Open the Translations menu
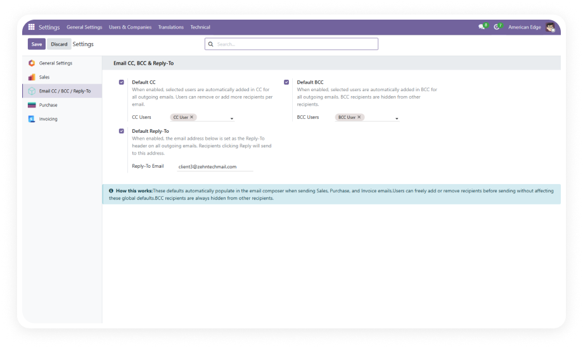 (x=171, y=27)
